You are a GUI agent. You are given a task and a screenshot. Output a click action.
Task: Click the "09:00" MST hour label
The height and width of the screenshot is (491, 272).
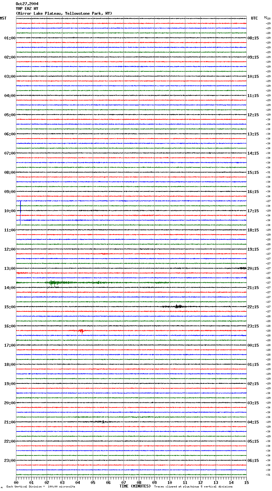tap(10, 192)
